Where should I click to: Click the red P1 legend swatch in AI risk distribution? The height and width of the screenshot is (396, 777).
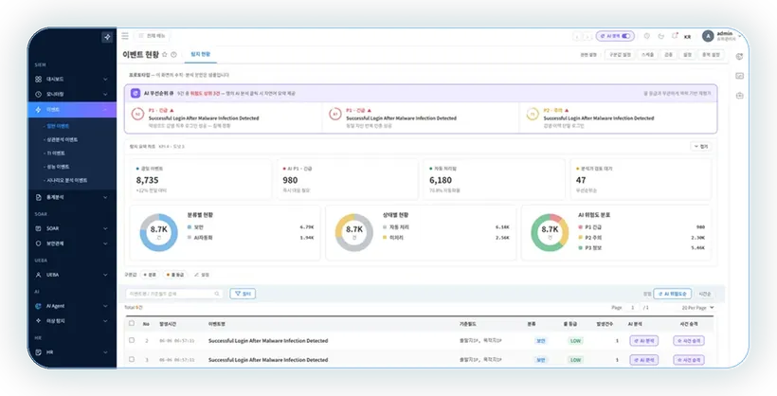(581, 227)
